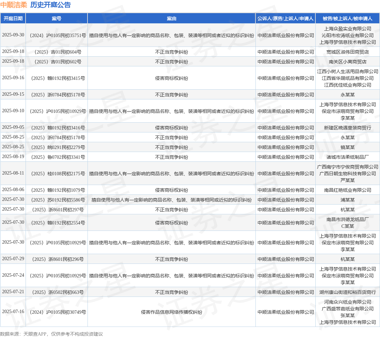
Task: Select date cell 2025-09-05
Action: click(x=13, y=127)
